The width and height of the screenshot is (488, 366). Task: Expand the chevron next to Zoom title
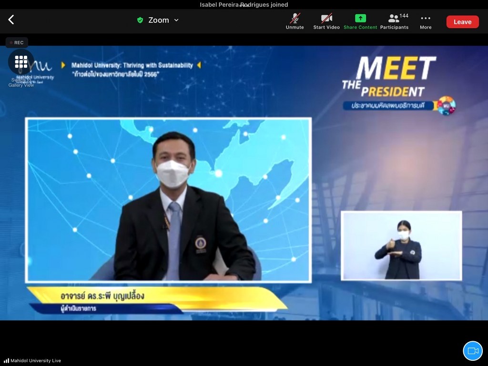176,20
